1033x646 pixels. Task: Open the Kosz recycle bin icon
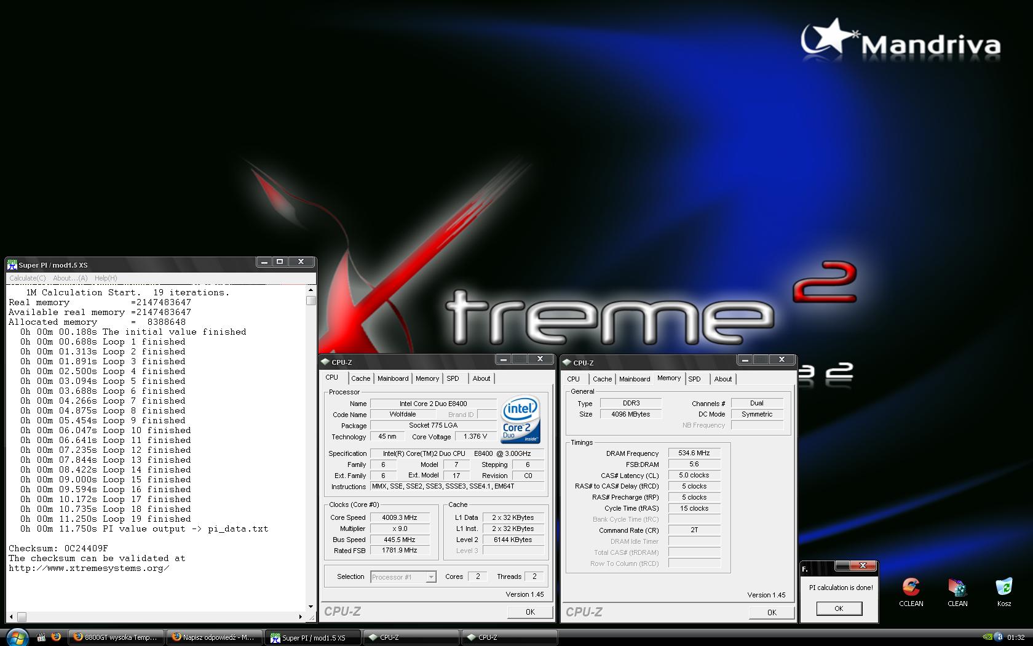(x=1003, y=592)
